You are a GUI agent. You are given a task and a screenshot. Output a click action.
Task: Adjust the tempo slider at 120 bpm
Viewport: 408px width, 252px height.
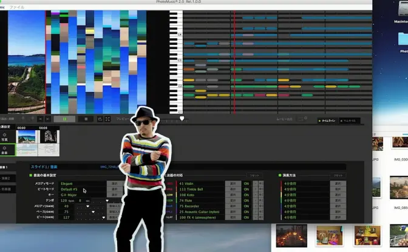pyautogui.click(x=107, y=201)
